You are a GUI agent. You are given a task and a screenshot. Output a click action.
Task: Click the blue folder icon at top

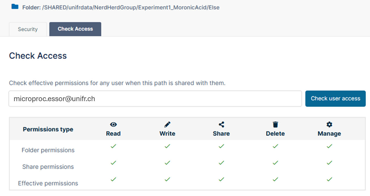(x=15, y=7)
